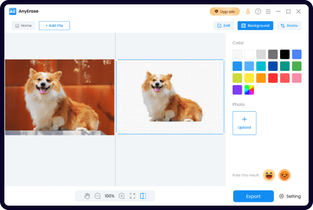Rate result with the laughing emoji
313x210 pixels.
pyautogui.click(x=269, y=175)
